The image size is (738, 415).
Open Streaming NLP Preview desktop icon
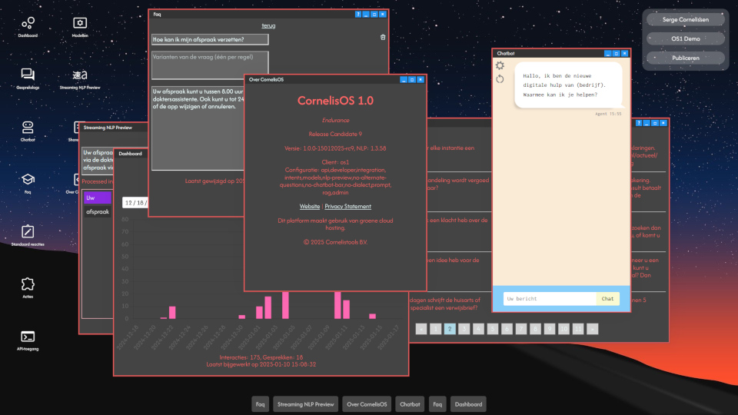point(79,78)
